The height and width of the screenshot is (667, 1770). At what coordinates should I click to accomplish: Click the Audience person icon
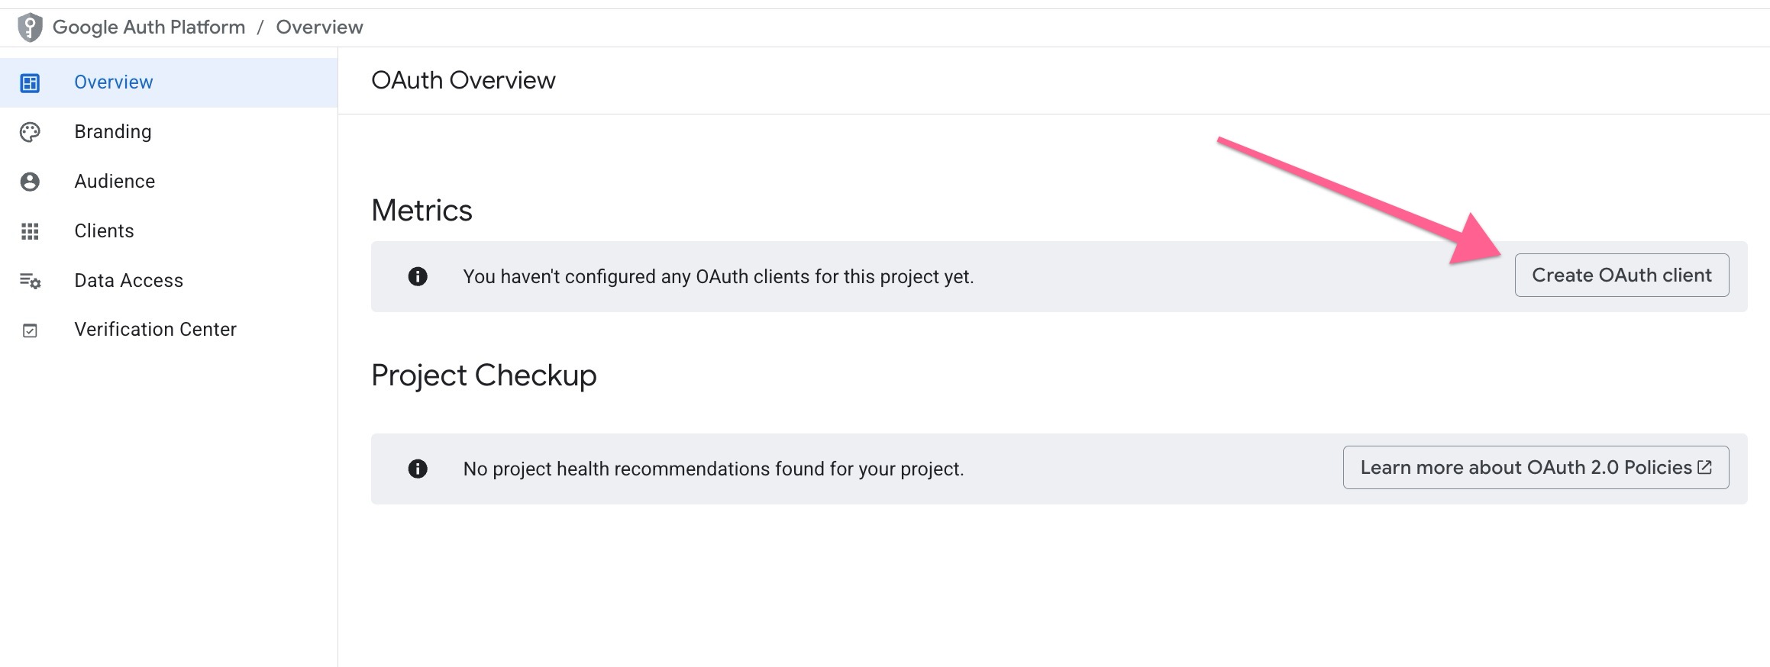[x=30, y=182]
